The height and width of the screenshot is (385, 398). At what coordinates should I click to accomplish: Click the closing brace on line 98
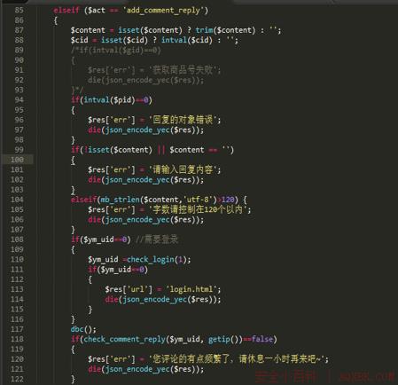[73, 140]
